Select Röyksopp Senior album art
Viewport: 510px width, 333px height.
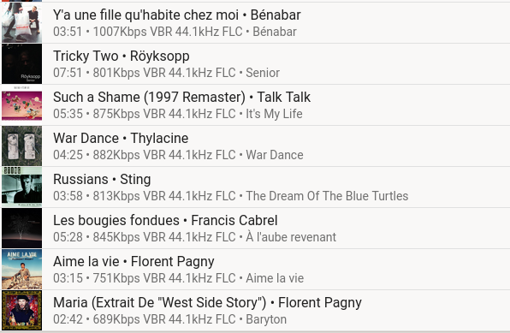click(x=21, y=64)
